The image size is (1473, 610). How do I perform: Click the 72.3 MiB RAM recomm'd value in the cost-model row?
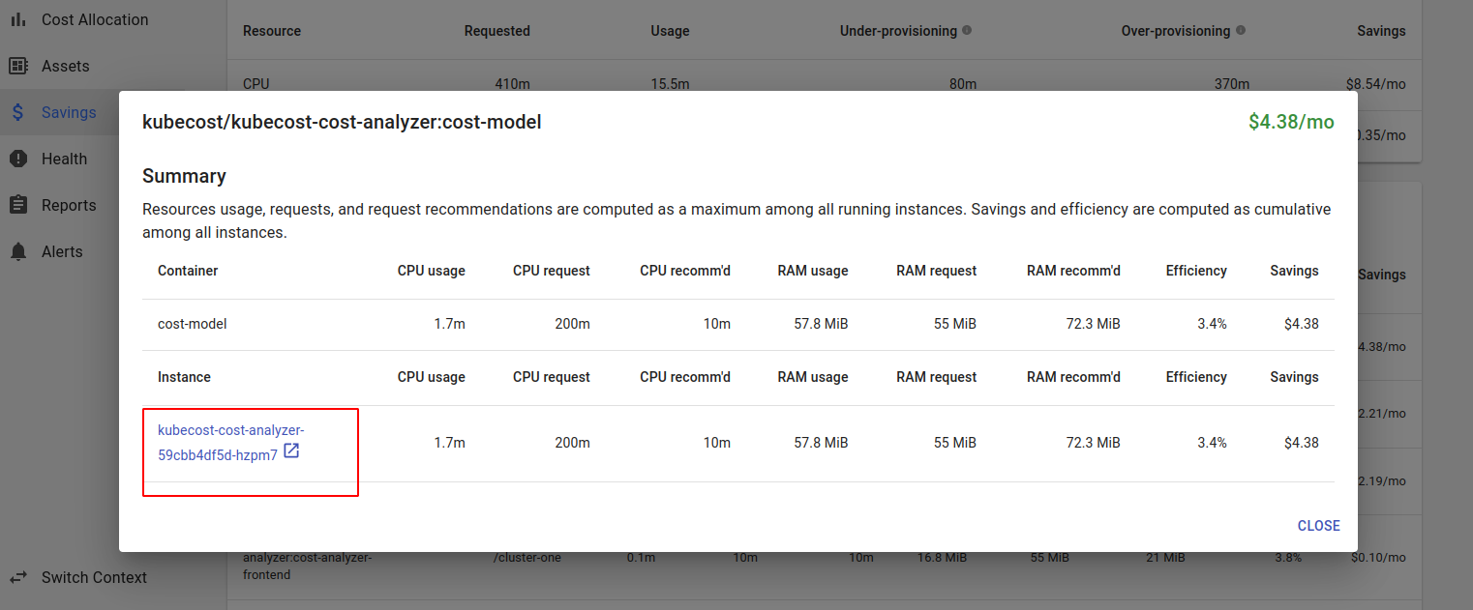point(1093,324)
